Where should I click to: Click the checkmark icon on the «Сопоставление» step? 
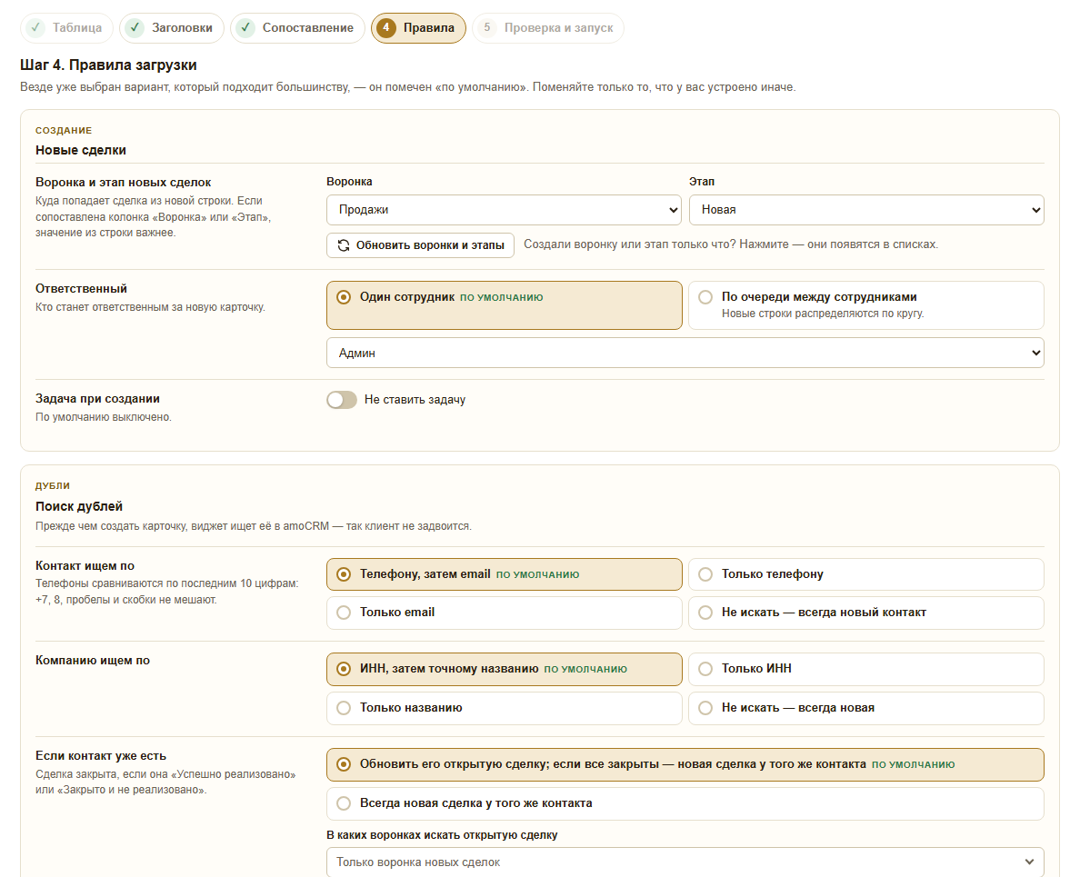click(245, 27)
